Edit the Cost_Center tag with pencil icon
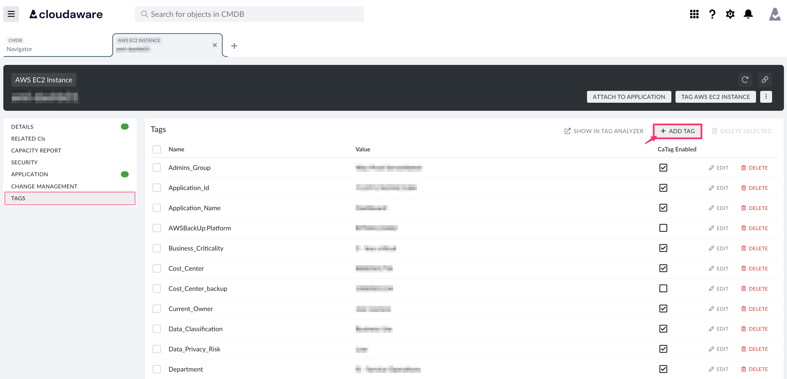Viewport: 787px width, 379px height. point(719,268)
